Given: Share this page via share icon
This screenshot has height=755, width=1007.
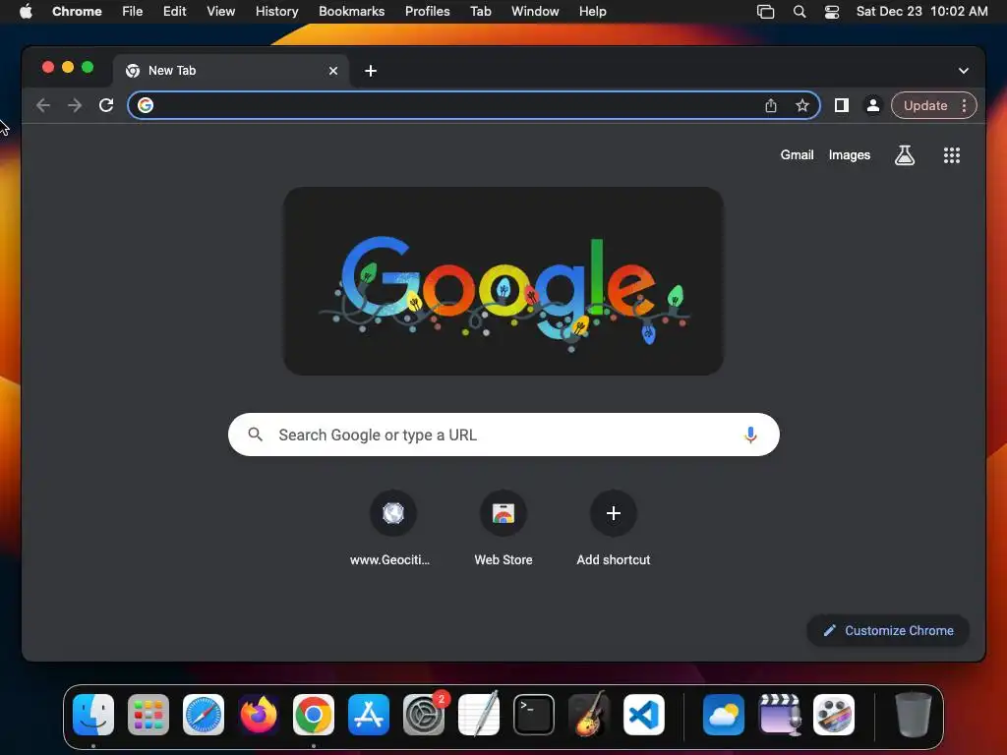Looking at the screenshot, I should (x=771, y=105).
